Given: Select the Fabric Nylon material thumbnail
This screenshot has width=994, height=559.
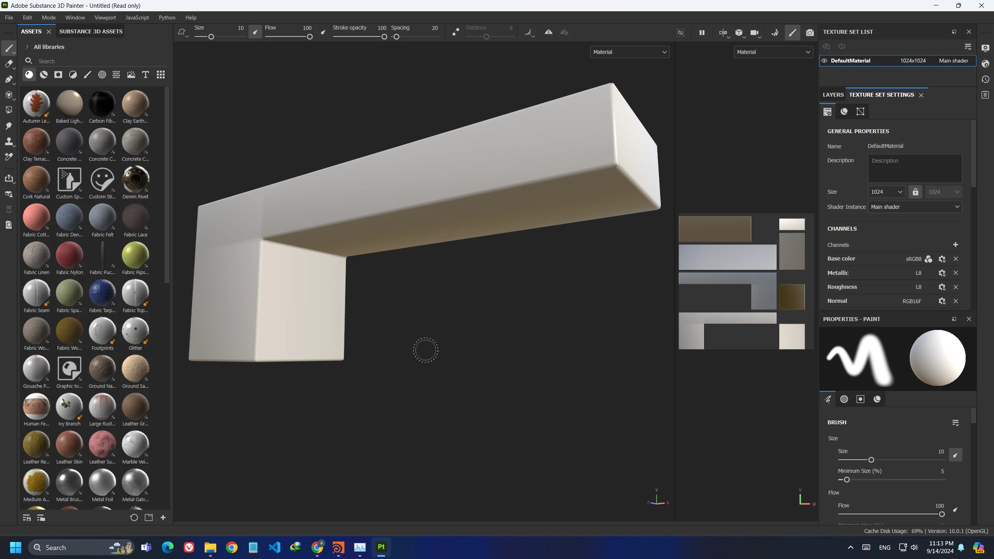Looking at the screenshot, I should 70,255.
